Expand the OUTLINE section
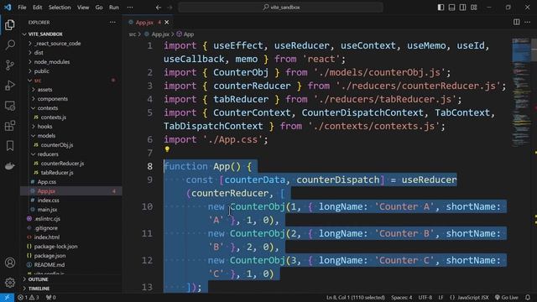 point(71,279)
